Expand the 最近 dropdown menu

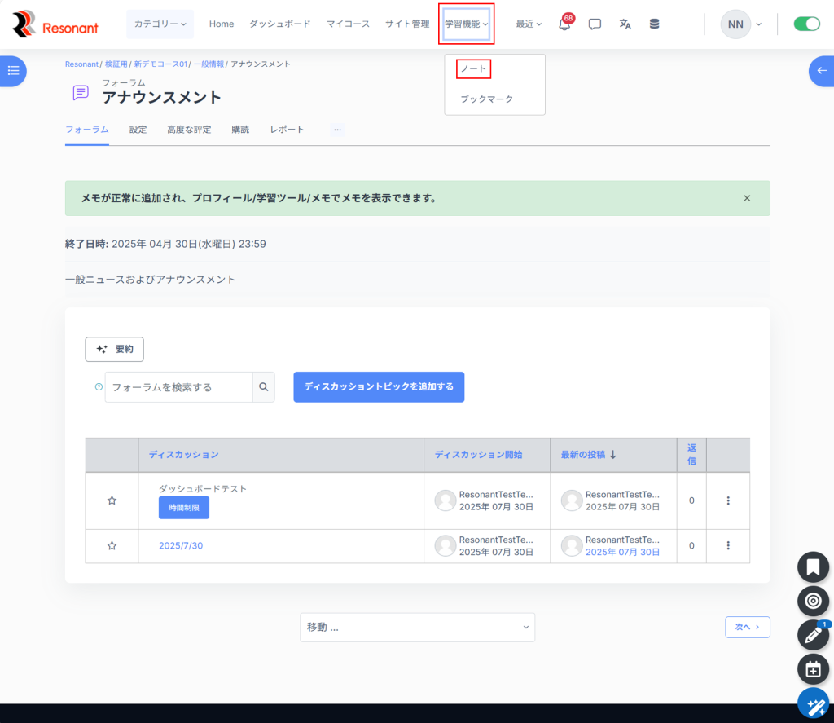point(528,24)
